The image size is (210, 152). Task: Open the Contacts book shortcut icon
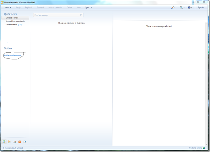coord(14,142)
